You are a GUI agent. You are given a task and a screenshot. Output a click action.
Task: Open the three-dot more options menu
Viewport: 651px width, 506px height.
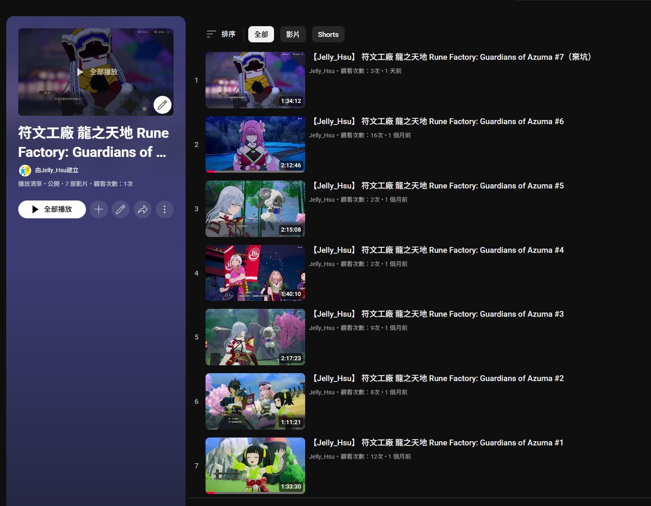(164, 210)
